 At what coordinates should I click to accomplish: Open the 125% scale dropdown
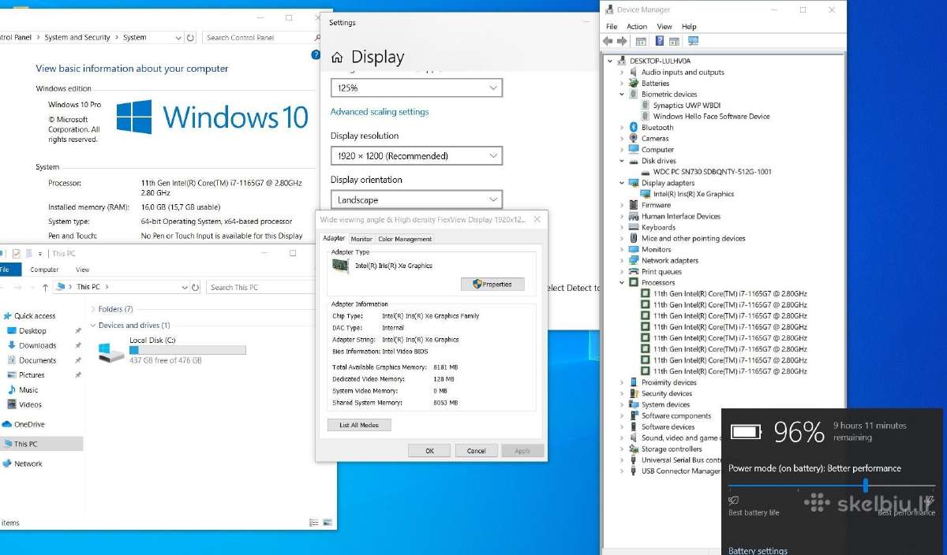416,88
